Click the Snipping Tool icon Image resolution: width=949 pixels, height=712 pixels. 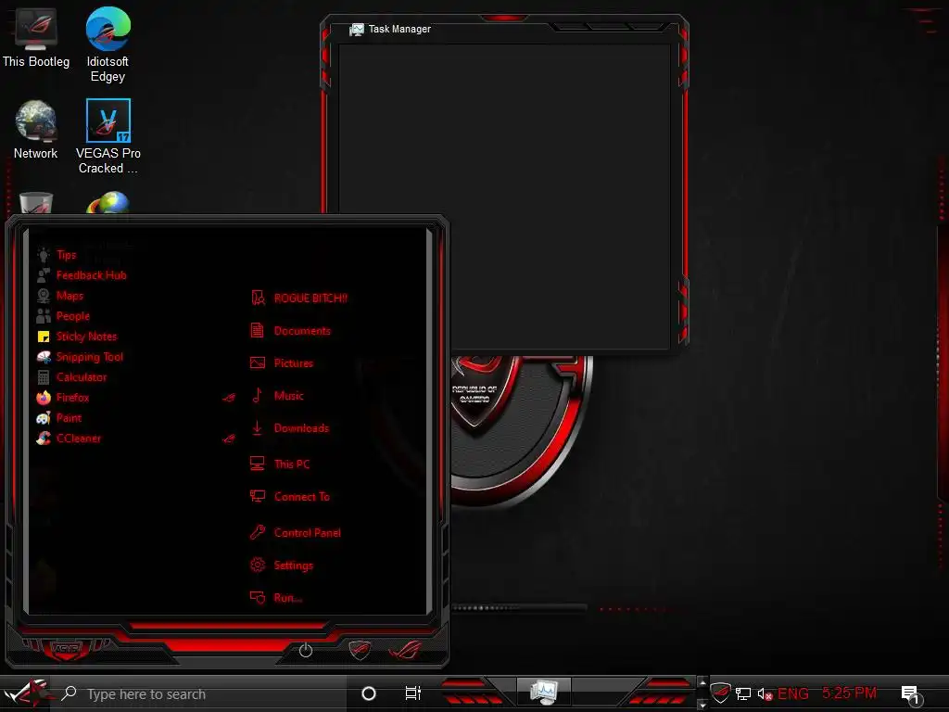44,357
